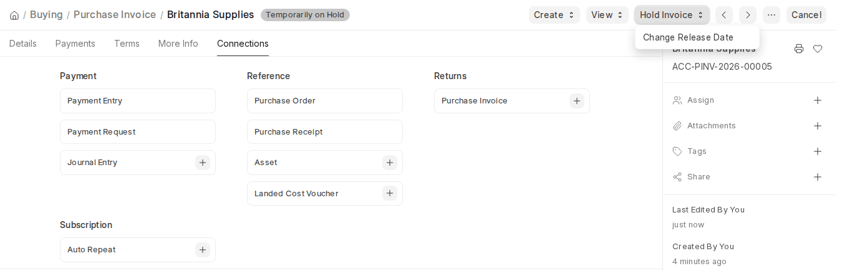Go to home via breadcrumb house icon

click(x=14, y=15)
